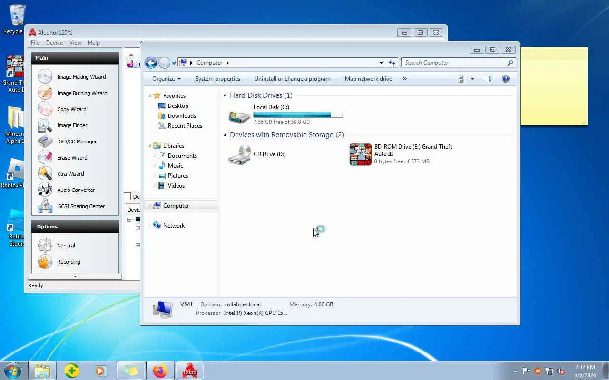This screenshot has width=609, height=380.
Task: Click the volume tray icon
Action: [561, 371]
